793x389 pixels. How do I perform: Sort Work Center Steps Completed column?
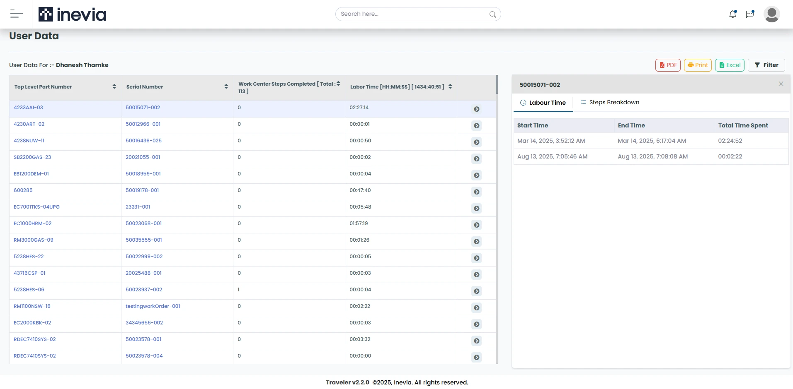tap(338, 84)
